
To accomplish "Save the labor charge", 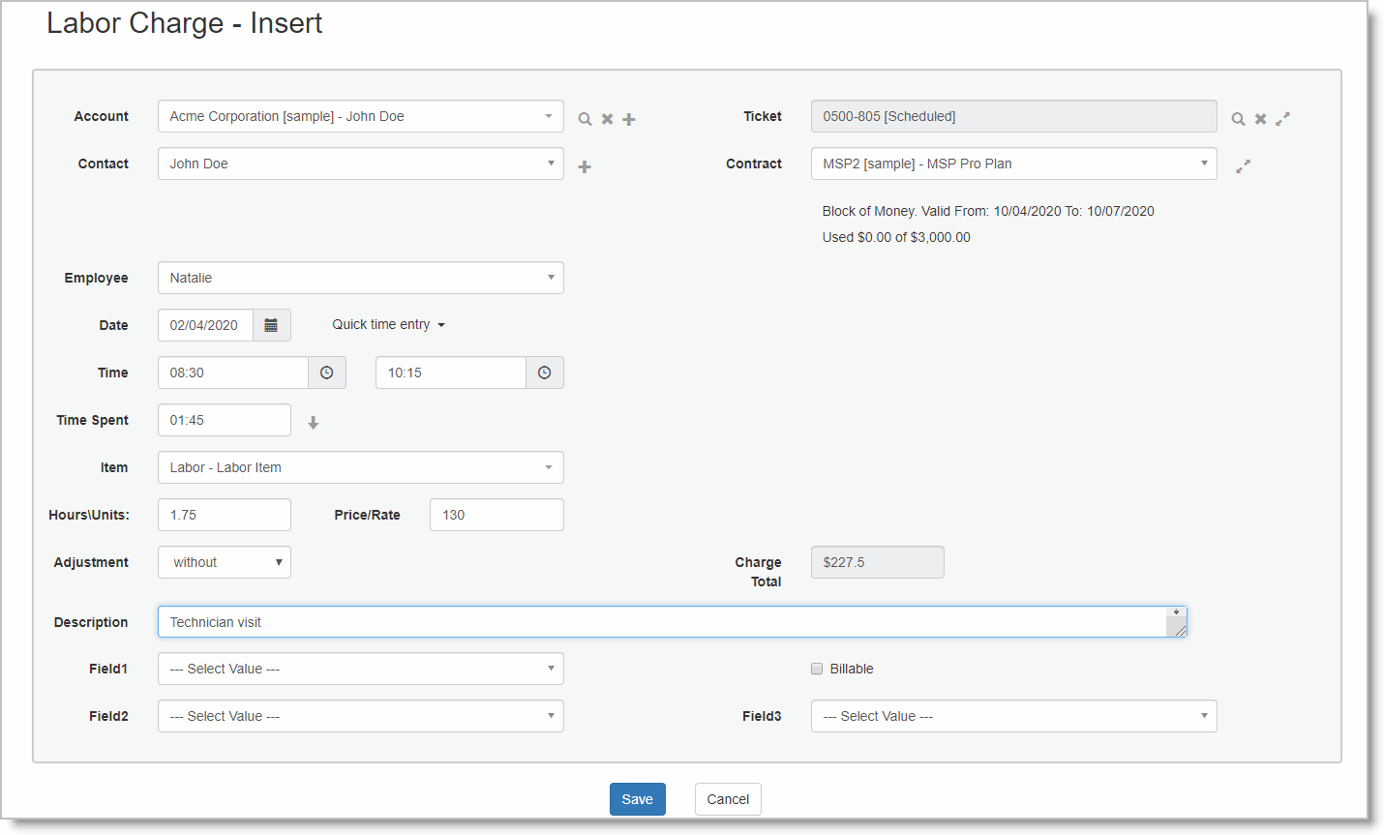I will pos(637,799).
